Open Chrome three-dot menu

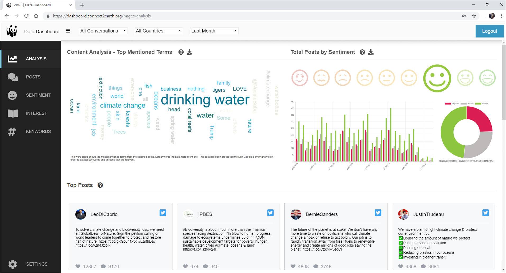click(x=502, y=16)
